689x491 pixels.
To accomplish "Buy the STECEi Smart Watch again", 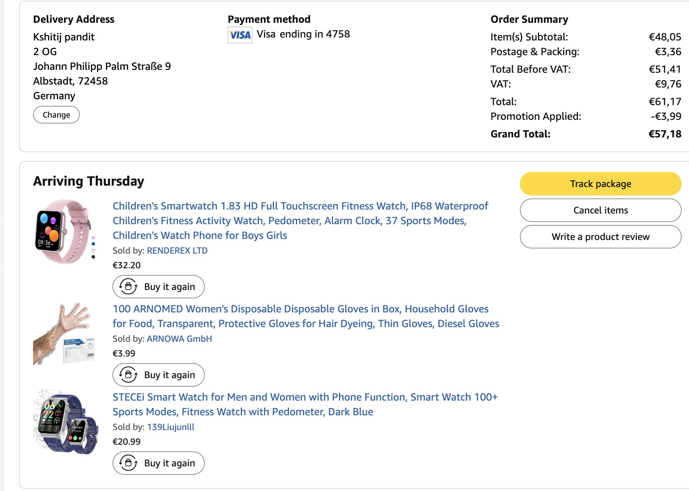I will (169, 463).
